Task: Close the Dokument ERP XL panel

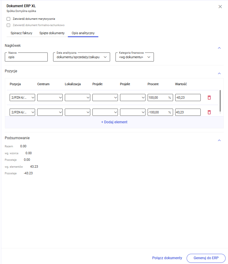Action: 220,7
